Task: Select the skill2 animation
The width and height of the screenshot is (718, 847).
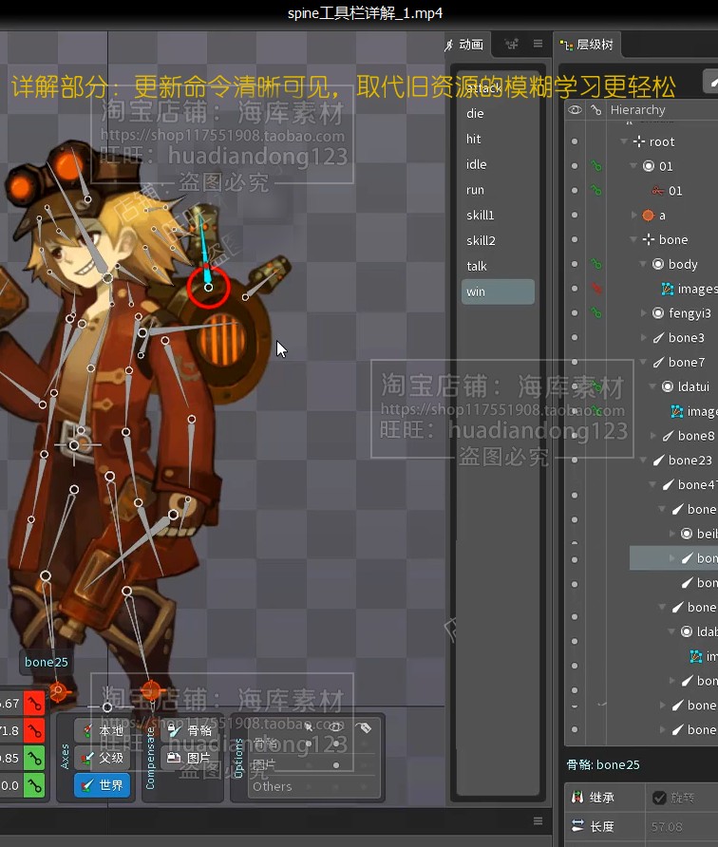Action: pos(497,240)
